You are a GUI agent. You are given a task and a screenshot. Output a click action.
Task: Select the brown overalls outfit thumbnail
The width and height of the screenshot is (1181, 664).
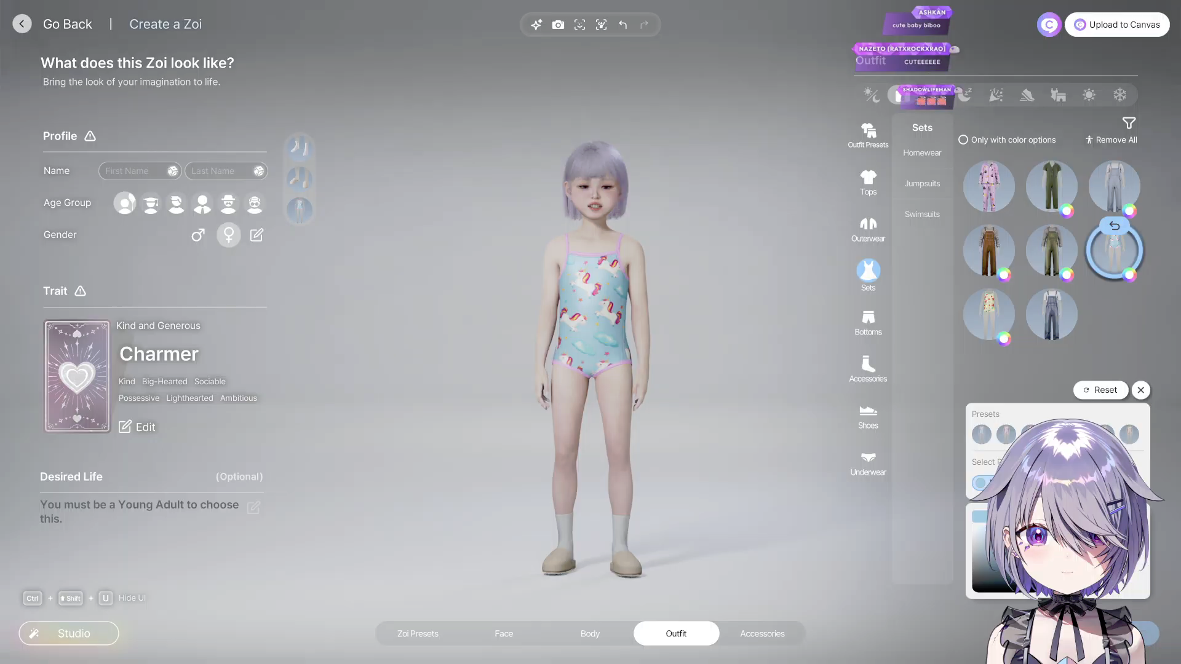coord(988,250)
